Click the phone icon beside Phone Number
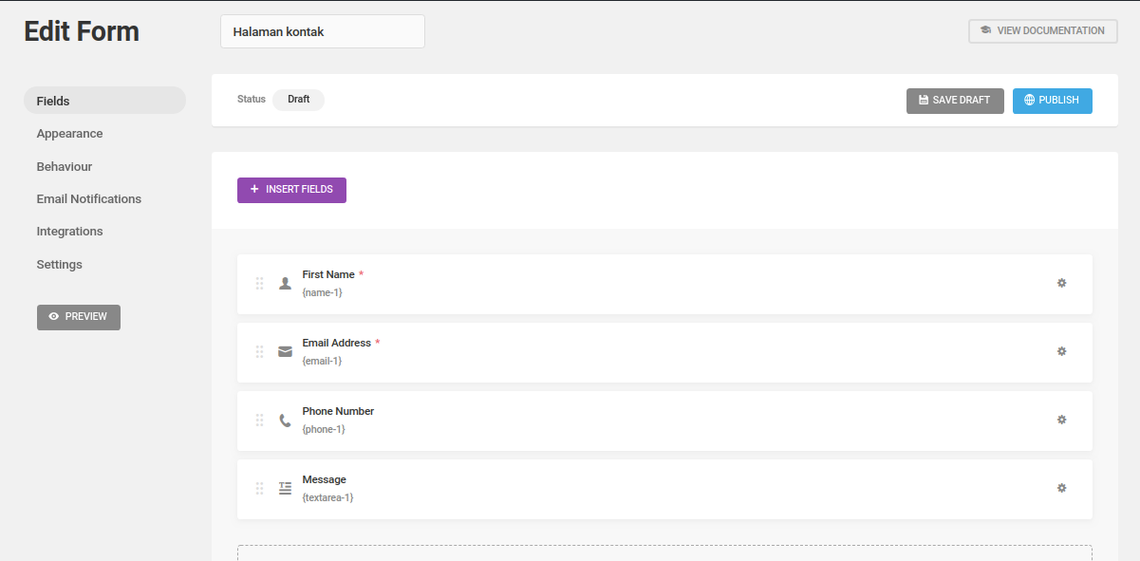The width and height of the screenshot is (1140, 561). point(285,420)
